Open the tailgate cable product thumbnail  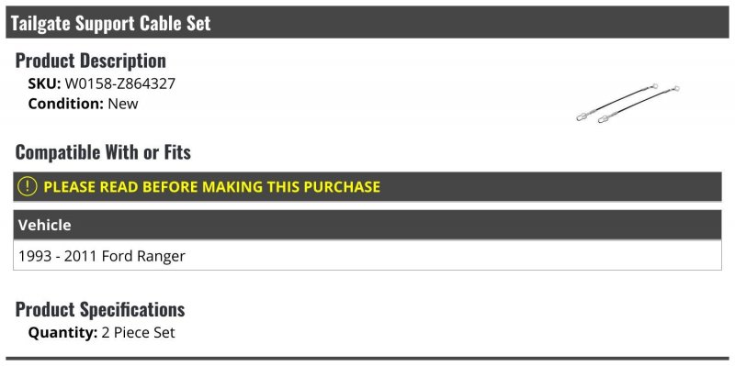pyautogui.click(x=628, y=104)
